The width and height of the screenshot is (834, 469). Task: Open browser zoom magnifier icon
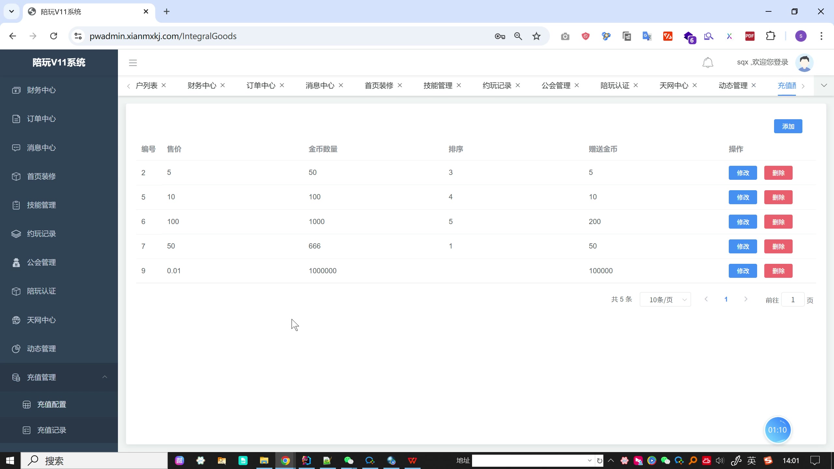click(x=518, y=36)
